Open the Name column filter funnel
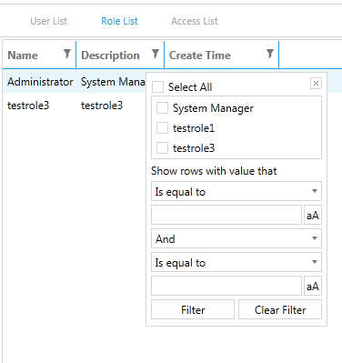Screen dimensions: 342x363 67,54
